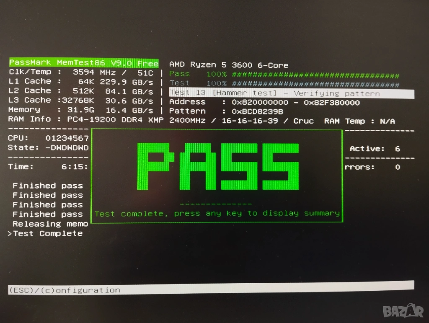This screenshot has height=323, width=429.
Task: Click the Test Complete log entry
Action: click(x=45, y=234)
